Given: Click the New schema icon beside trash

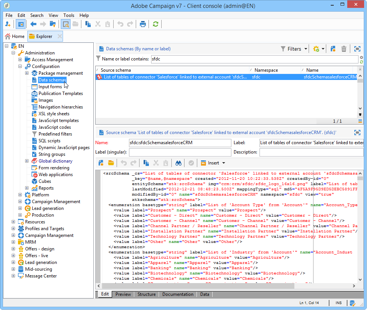Looking at the screenshot, I should pos(333,49).
